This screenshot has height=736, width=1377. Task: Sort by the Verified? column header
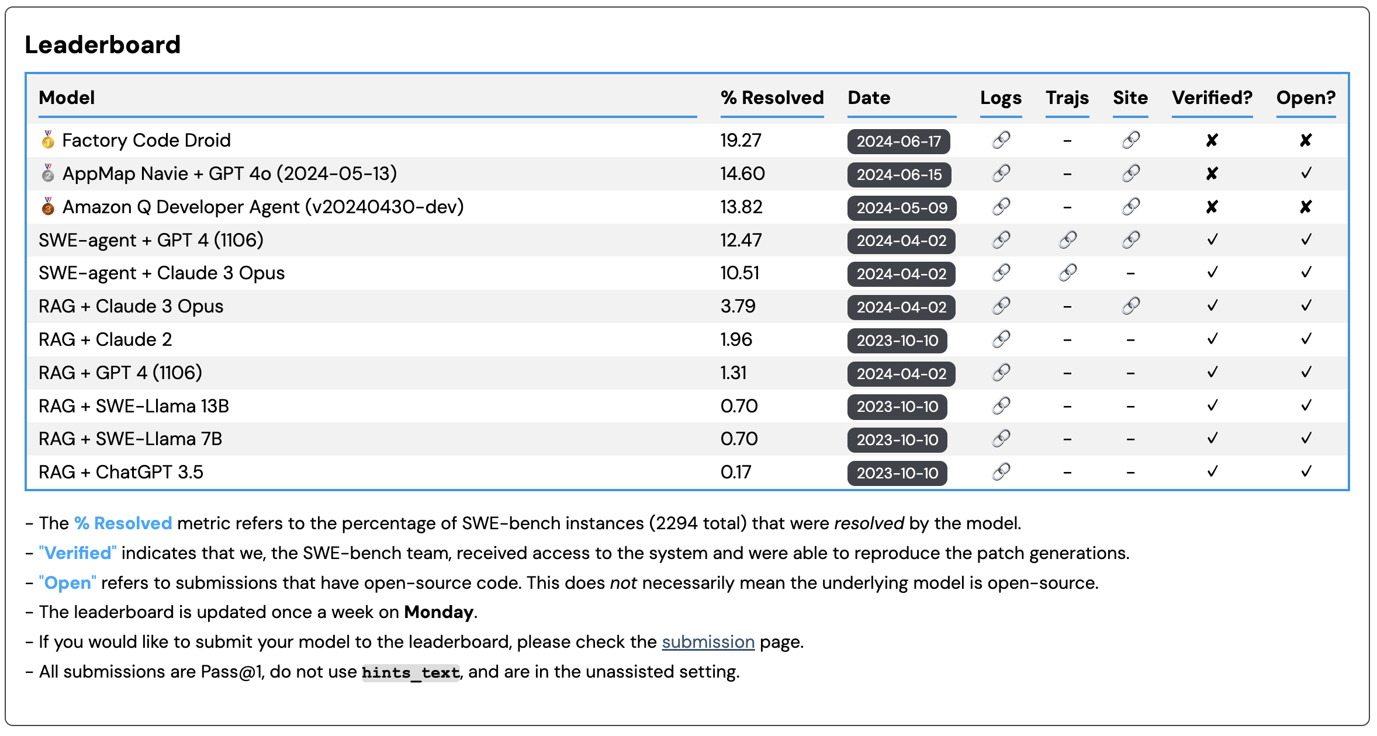[x=1212, y=98]
